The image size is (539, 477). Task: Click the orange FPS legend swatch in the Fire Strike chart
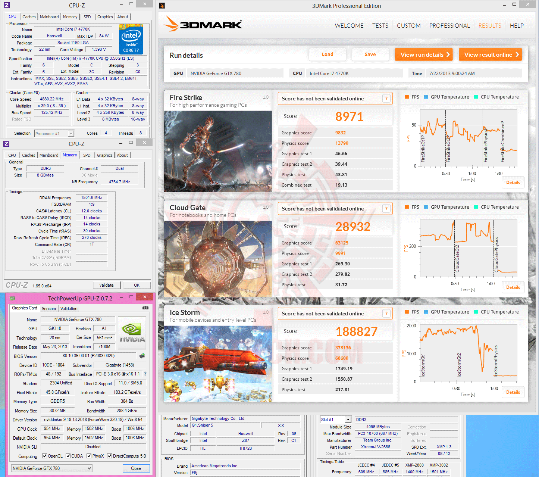(407, 97)
